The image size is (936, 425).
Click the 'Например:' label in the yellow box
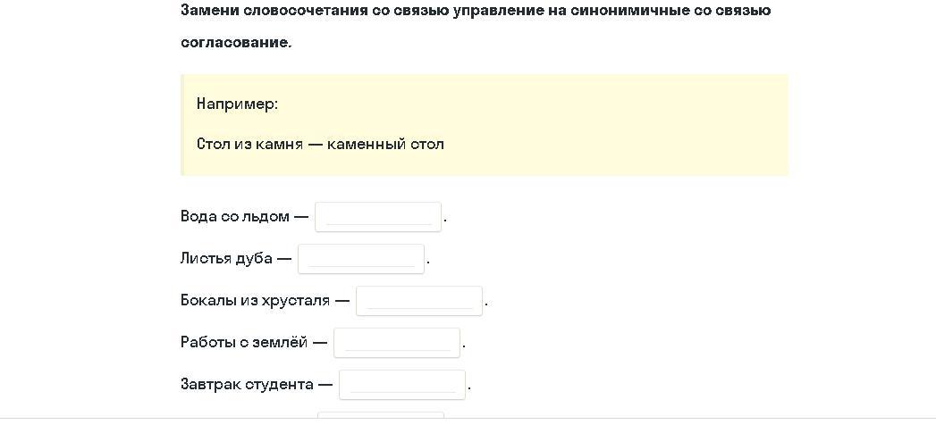pos(238,104)
